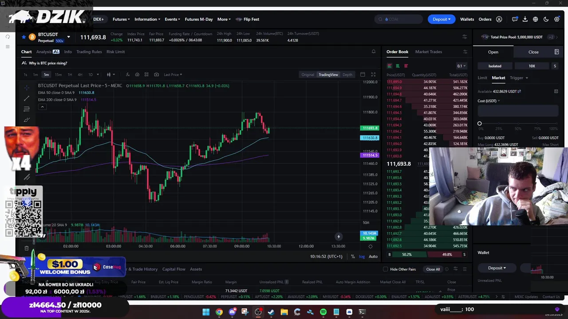Open the indicators fx icon
The image size is (568, 319).
pos(127,74)
